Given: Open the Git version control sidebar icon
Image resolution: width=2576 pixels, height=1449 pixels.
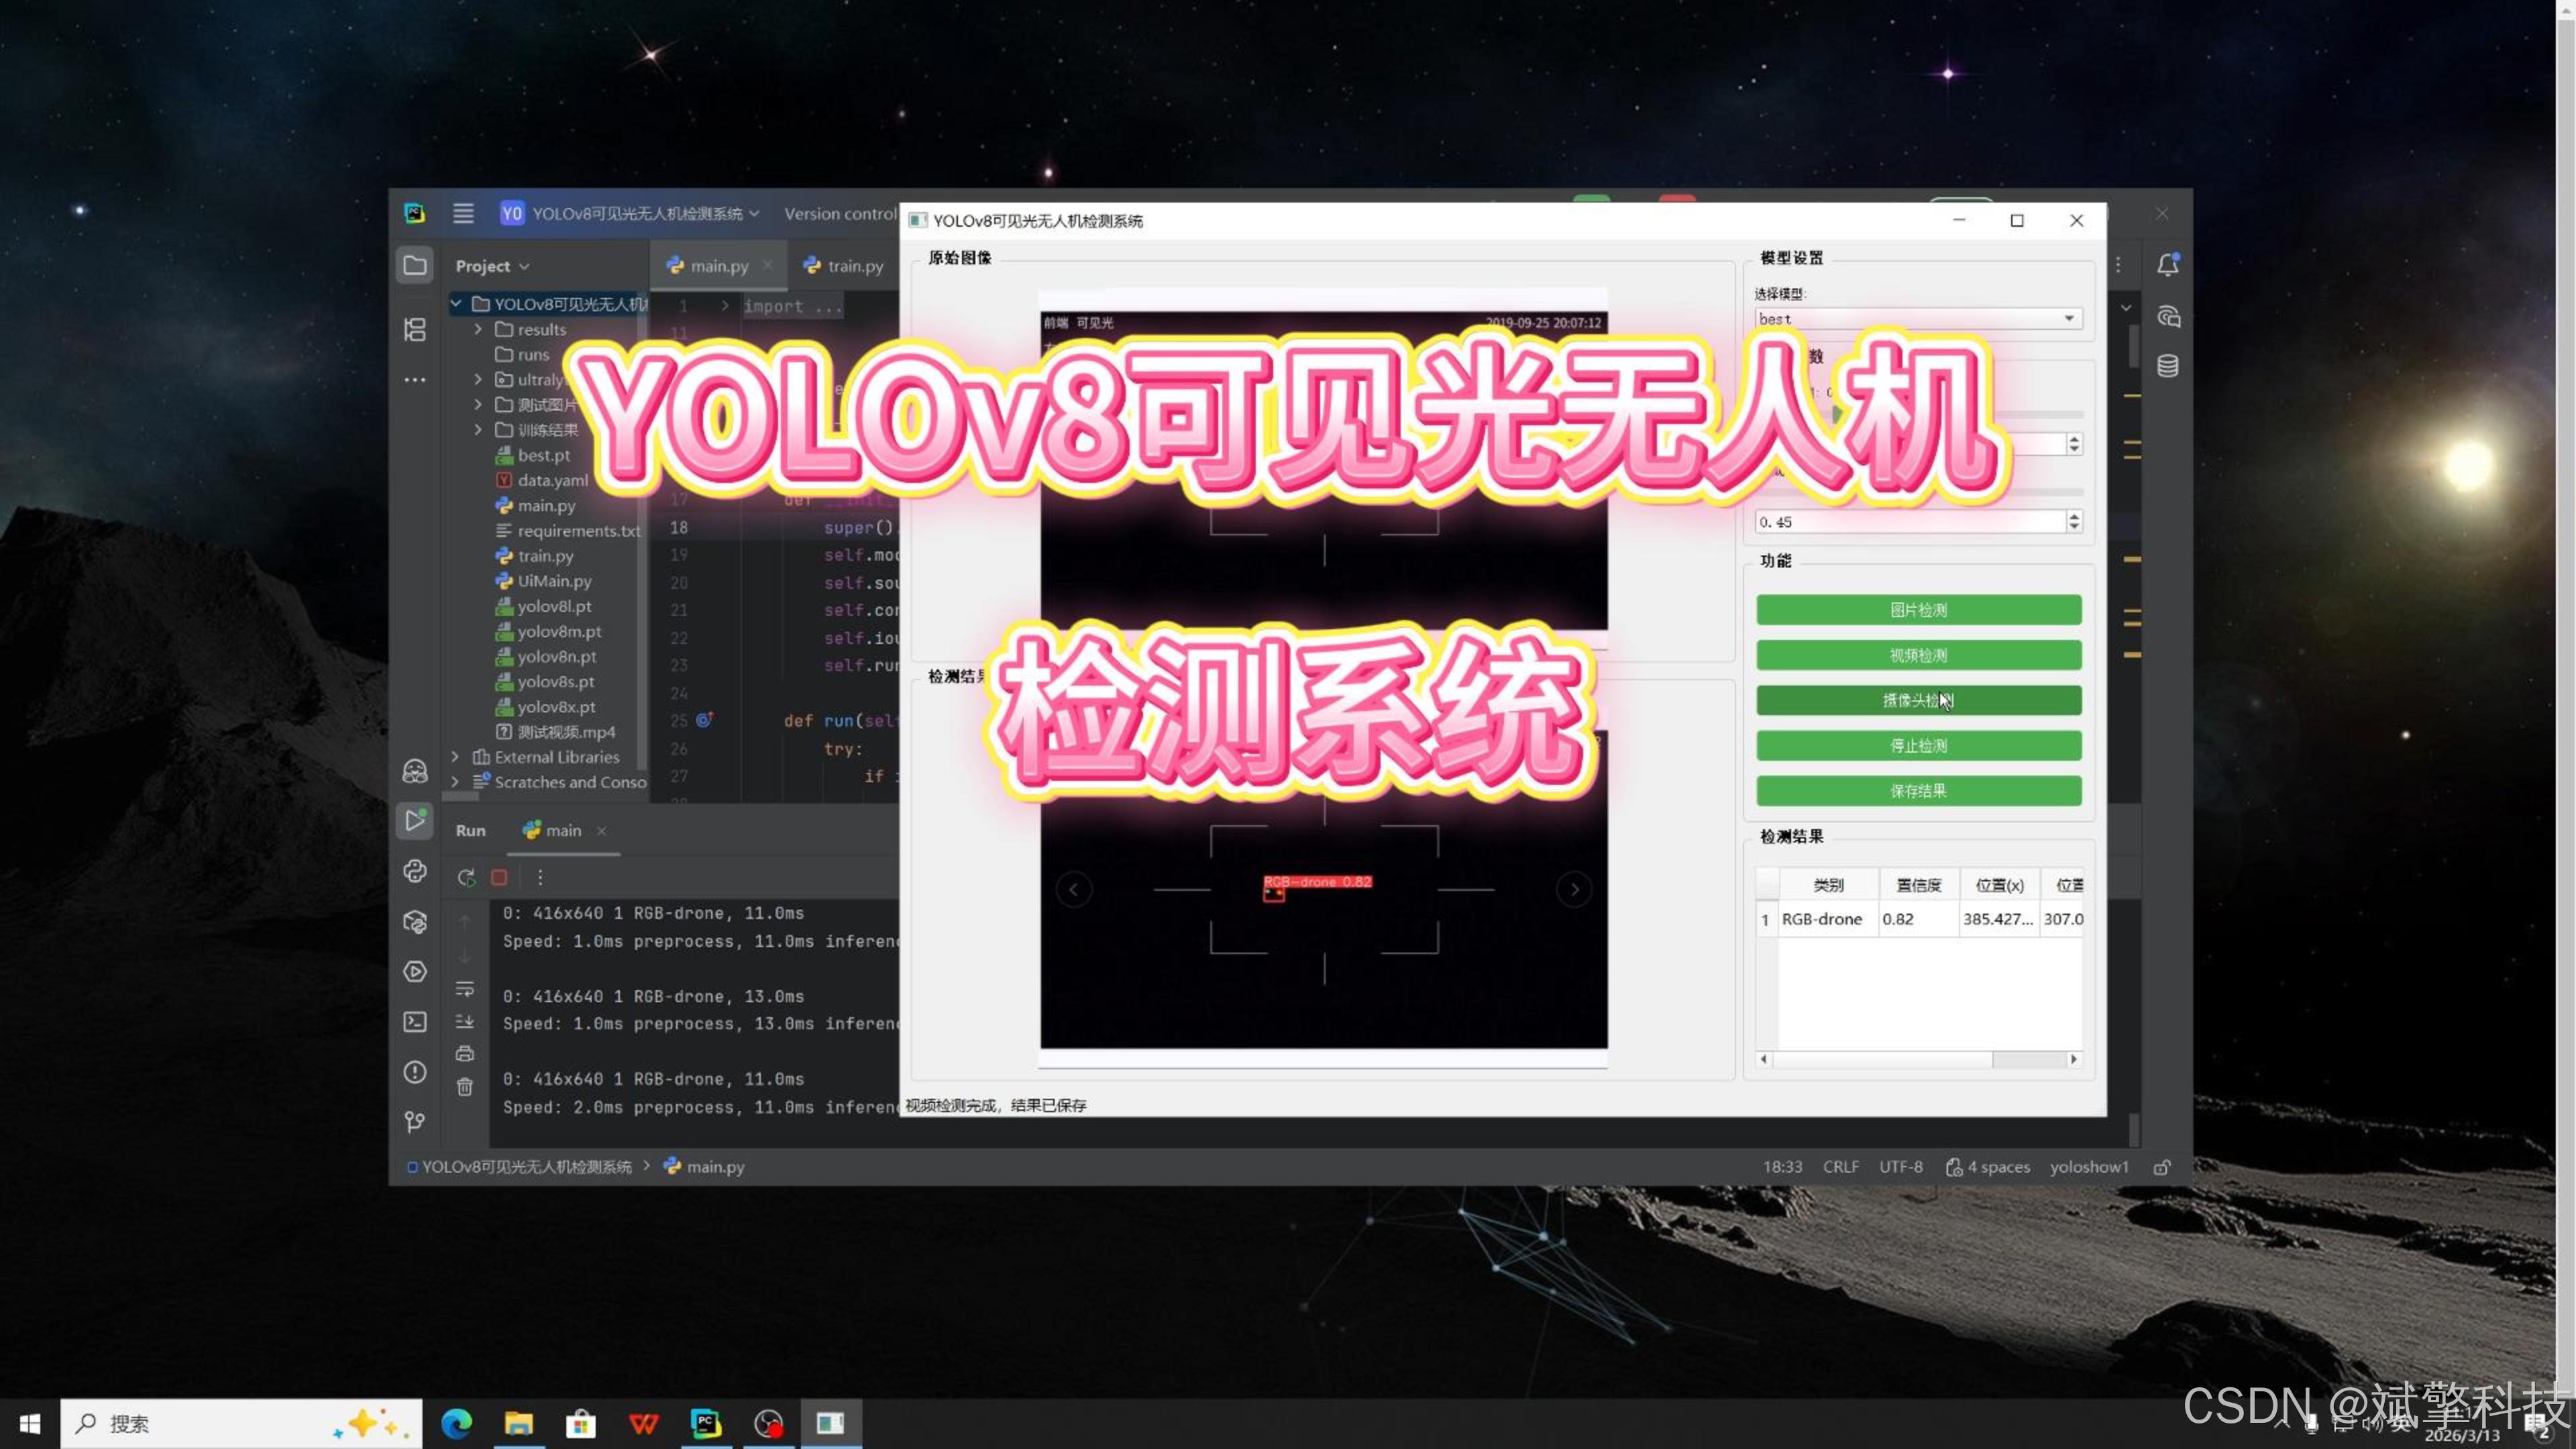Looking at the screenshot, I should click(x=415, y=1122).
